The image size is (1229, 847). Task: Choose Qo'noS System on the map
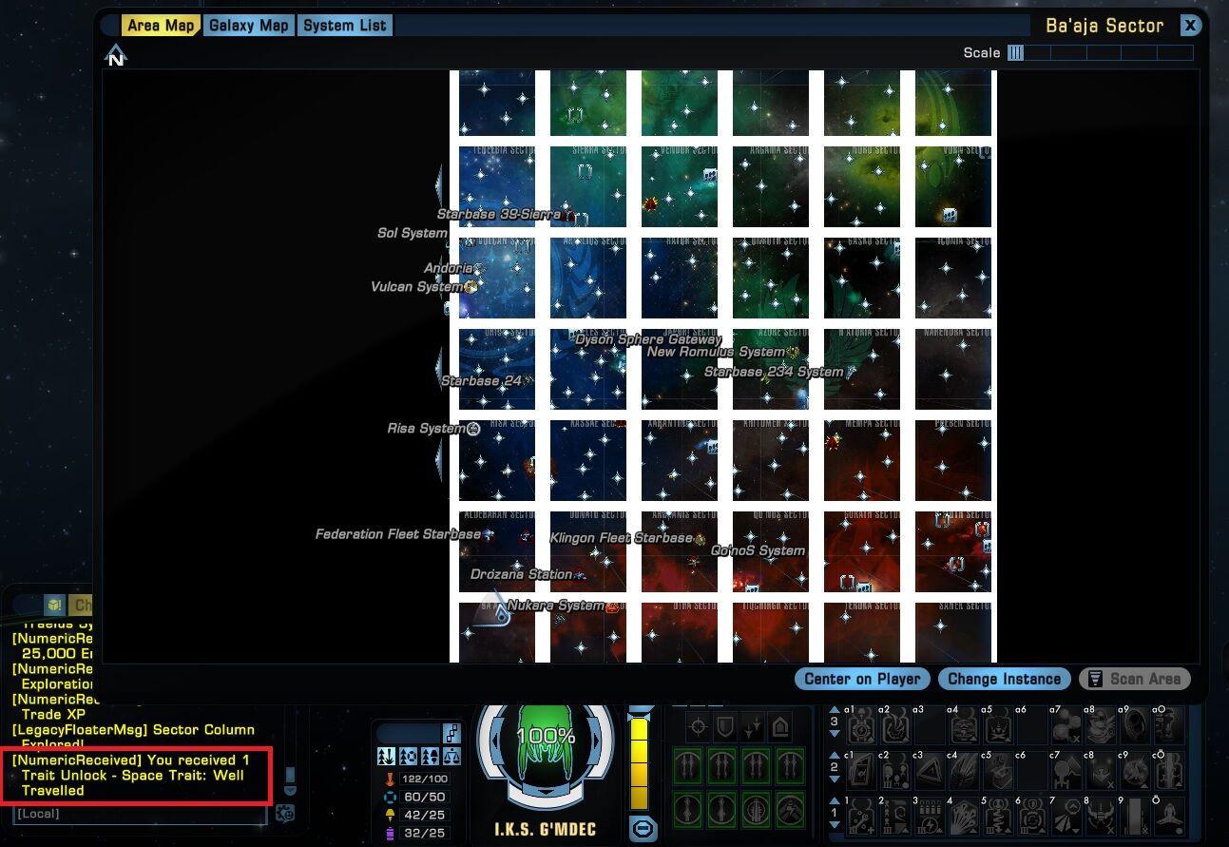pyautogui.click(x=758, y=550)
